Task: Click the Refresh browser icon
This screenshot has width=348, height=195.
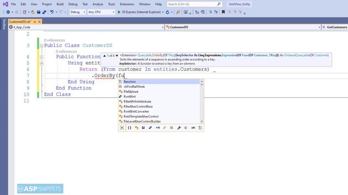Action: 167,12
